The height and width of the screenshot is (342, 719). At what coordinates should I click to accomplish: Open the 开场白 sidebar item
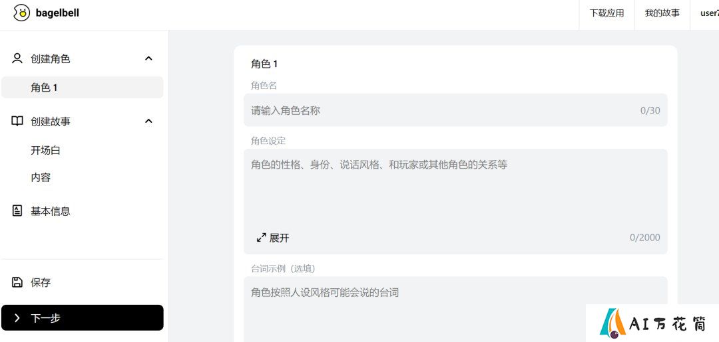tap(45, 151)
